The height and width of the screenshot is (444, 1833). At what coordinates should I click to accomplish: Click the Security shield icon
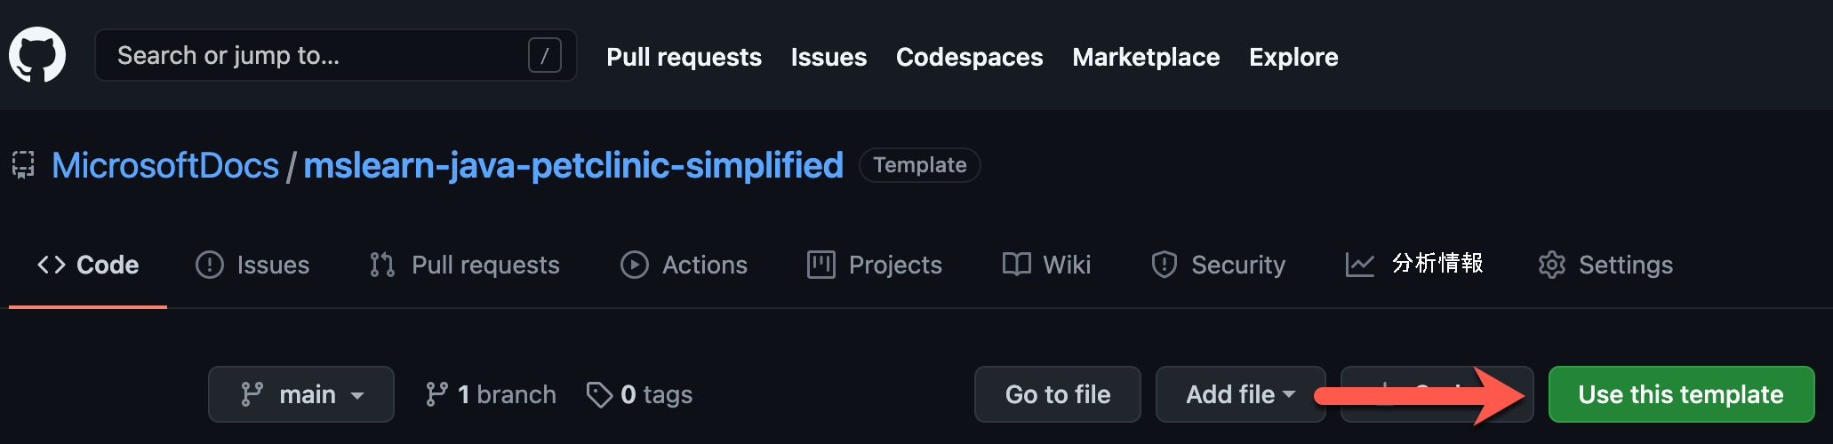click(1165, 265)
